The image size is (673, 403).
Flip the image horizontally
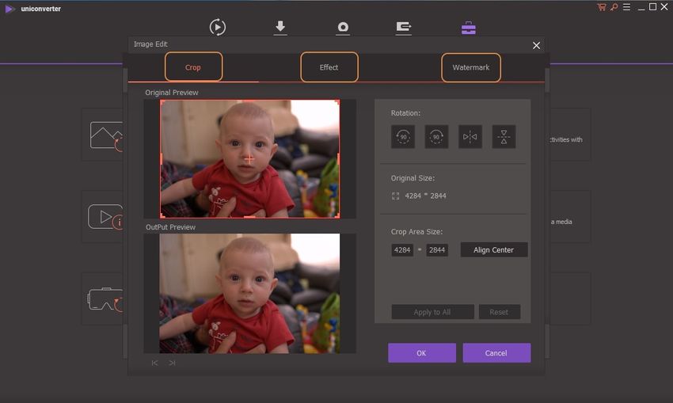point(470,137)
